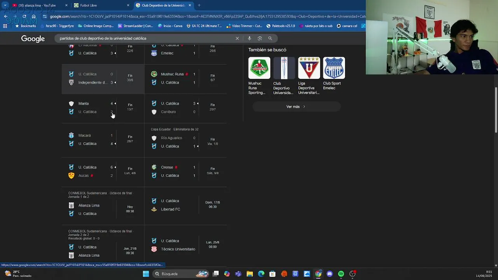This screenshot has height=280, width=498.
Task: Open the Chrome apps grid shortcut
Action: click(5, 26)
